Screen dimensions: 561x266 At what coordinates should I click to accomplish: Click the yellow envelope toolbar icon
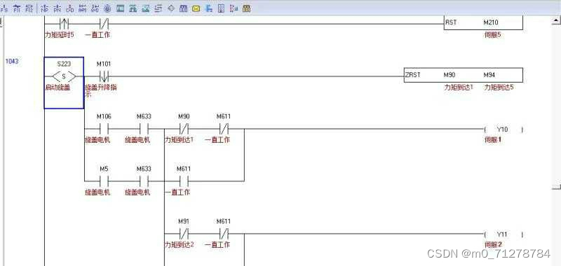click(x=196, y=8)
